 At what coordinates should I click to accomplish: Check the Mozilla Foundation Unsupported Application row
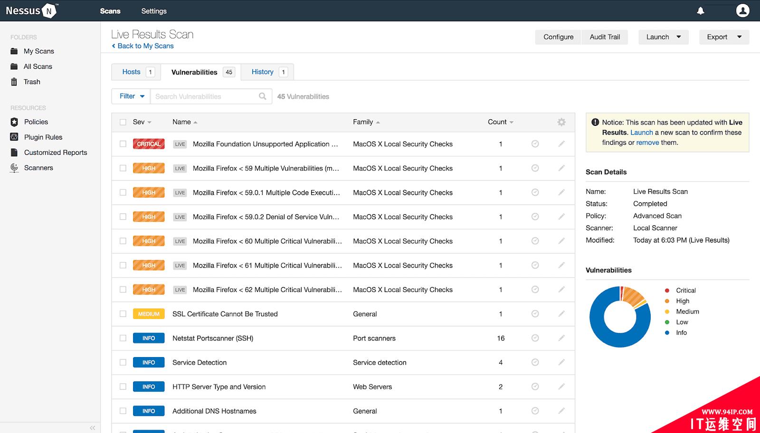[x=123, y=144]
